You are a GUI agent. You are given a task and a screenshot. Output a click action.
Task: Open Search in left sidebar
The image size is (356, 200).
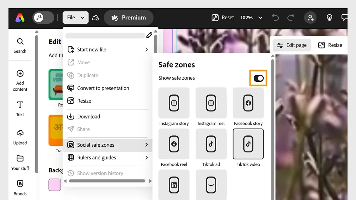pyautogui.click(x=20, y=46)
